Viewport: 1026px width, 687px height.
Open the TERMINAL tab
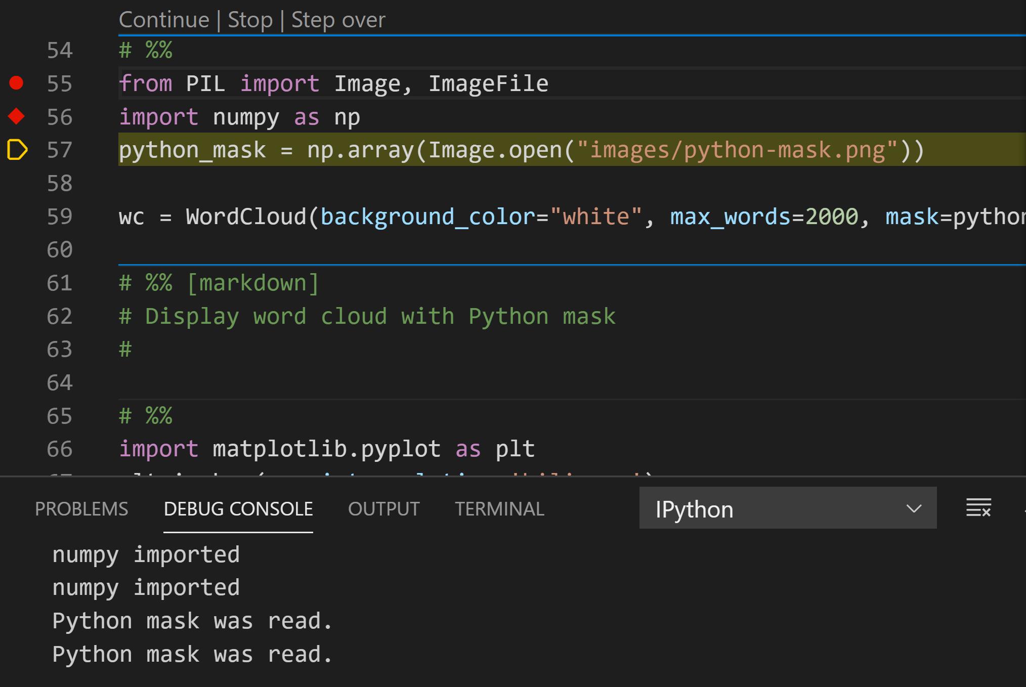(499, 509)
